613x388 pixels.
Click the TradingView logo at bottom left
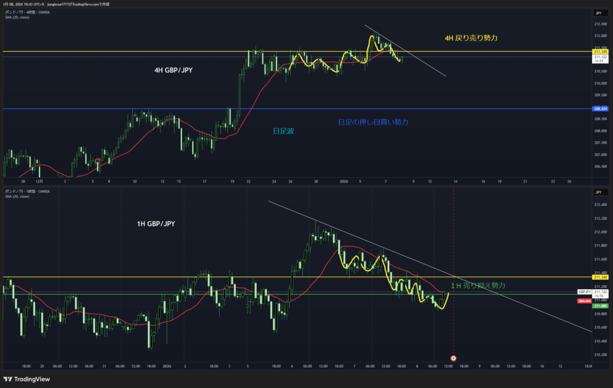[26, 379]
